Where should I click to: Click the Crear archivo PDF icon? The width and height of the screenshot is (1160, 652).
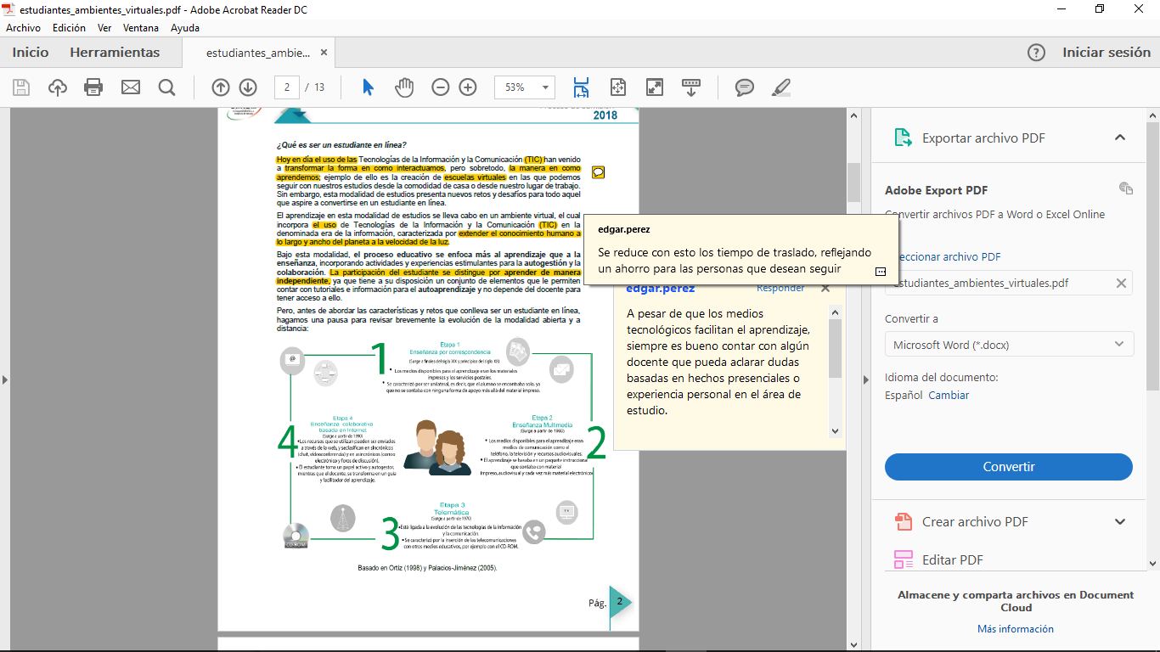pyautogui.click(x=903, y=521)
